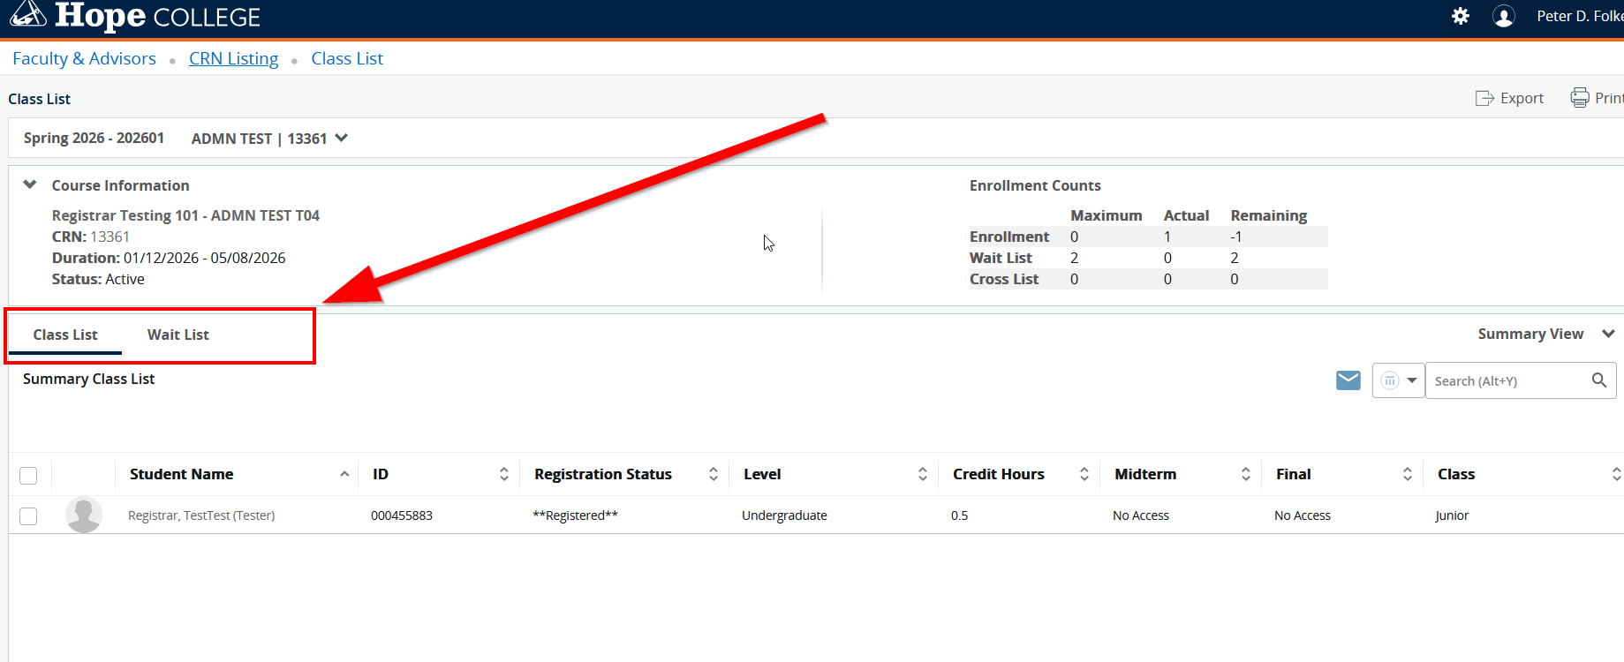Sort the Class column
1624x662 pixels.
point(1617,474)
